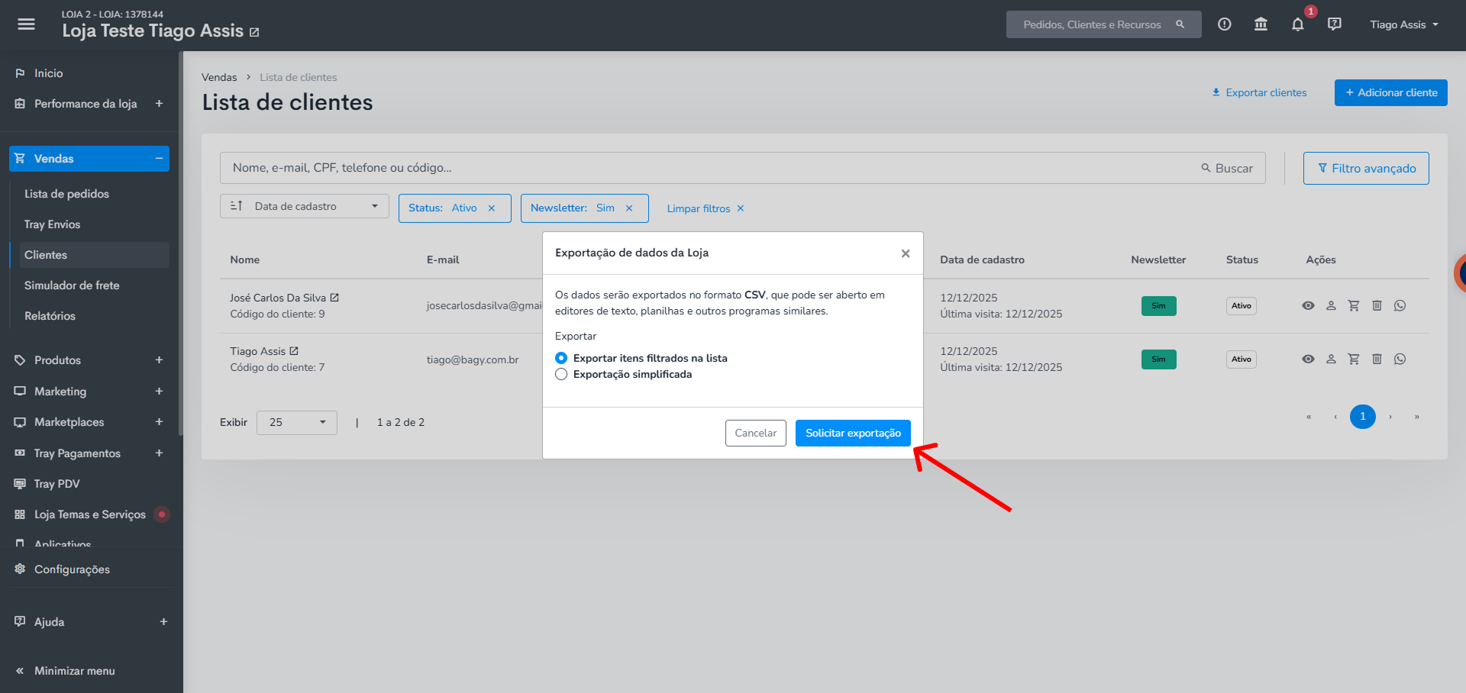
Task: Select Exportar itens filtrados na lista
Action: (561, 358)
